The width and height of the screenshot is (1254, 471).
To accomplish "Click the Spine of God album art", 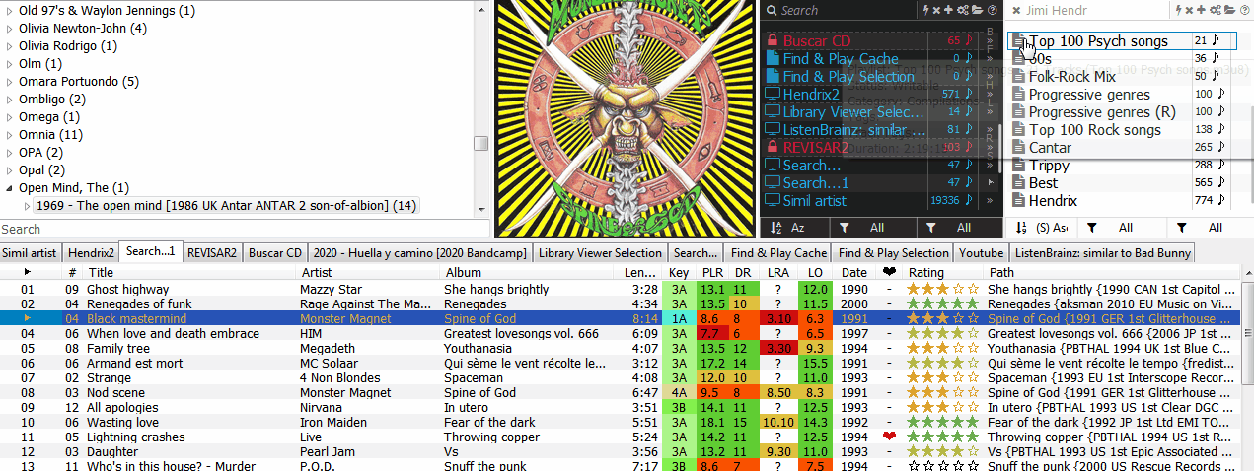I will click(627, 118).
